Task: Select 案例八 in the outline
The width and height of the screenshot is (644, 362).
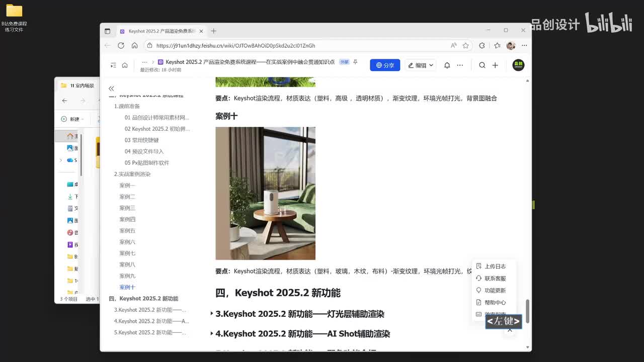Action: pos(127,264)
